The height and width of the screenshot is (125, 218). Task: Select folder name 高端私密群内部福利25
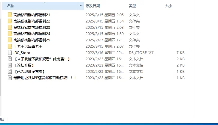tap(32, 40)
